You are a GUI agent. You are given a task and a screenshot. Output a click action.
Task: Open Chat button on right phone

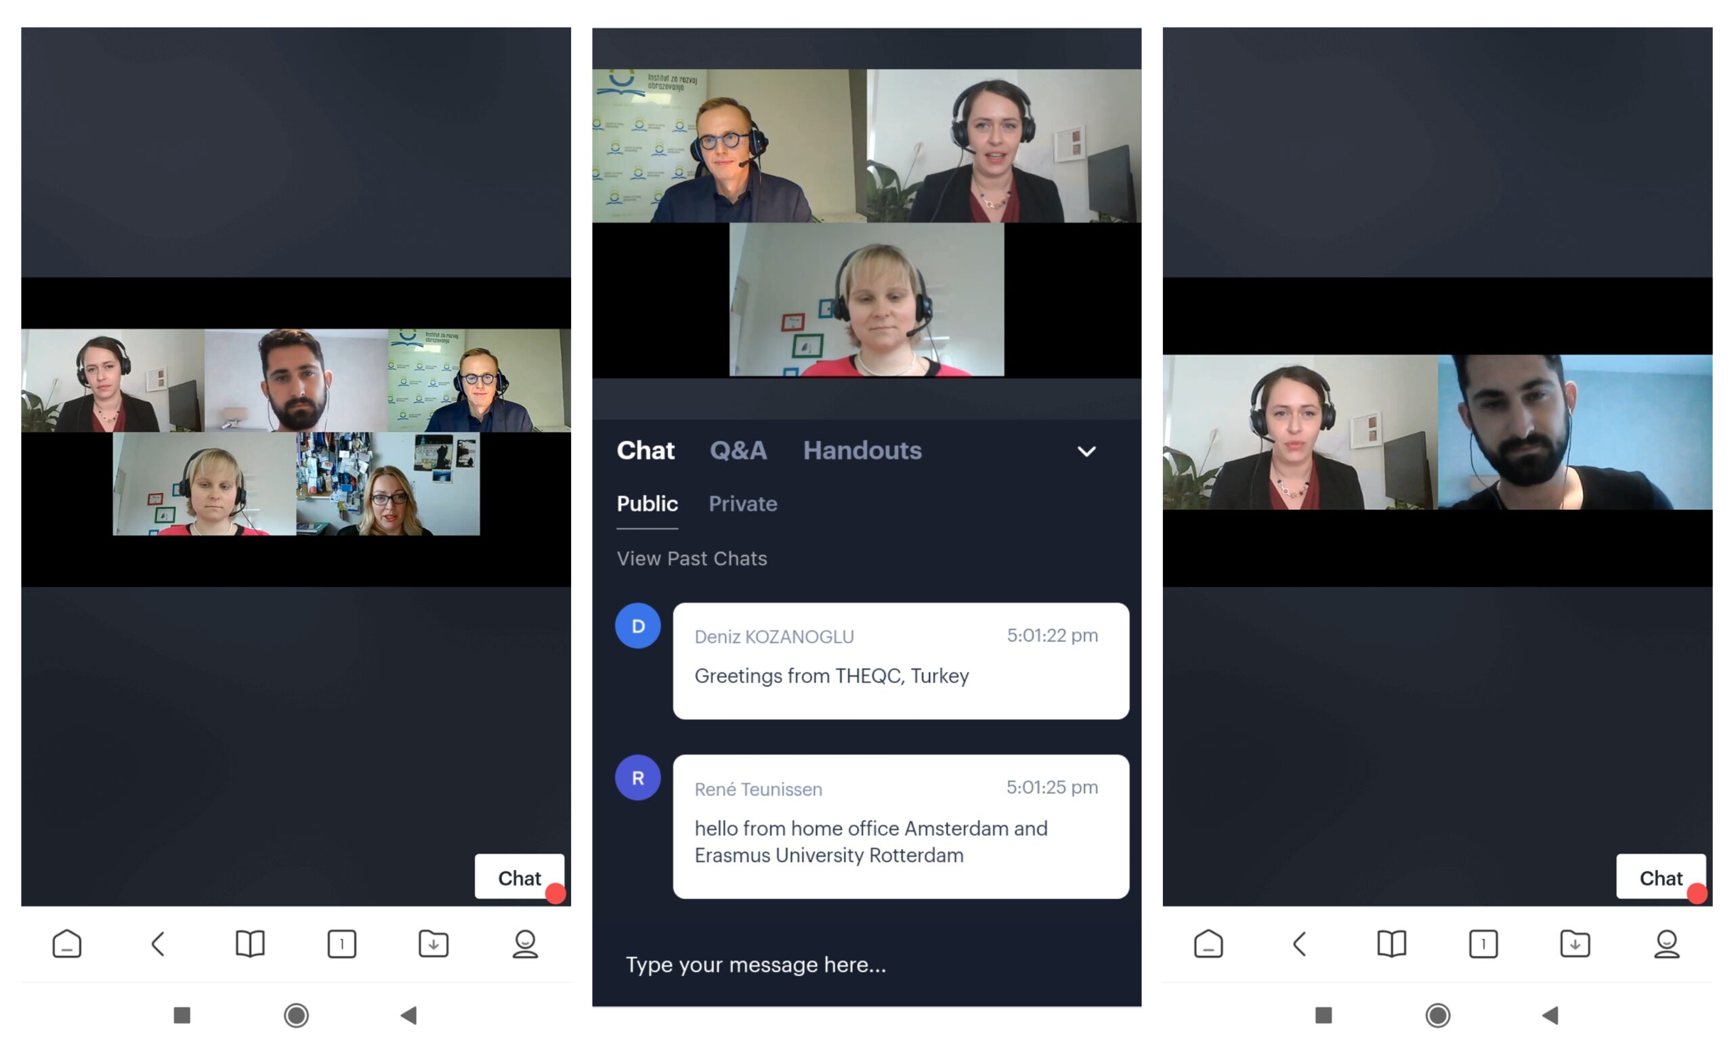click(x=1661, y=877)
